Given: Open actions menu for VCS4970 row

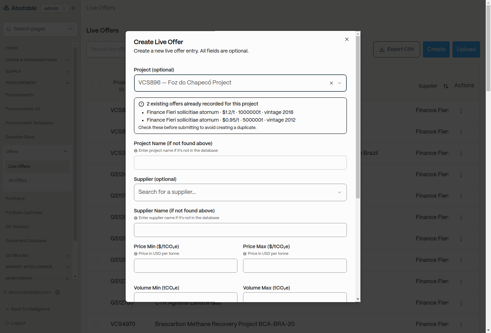Looking at the screenshot, I should (x=461, y=325).
